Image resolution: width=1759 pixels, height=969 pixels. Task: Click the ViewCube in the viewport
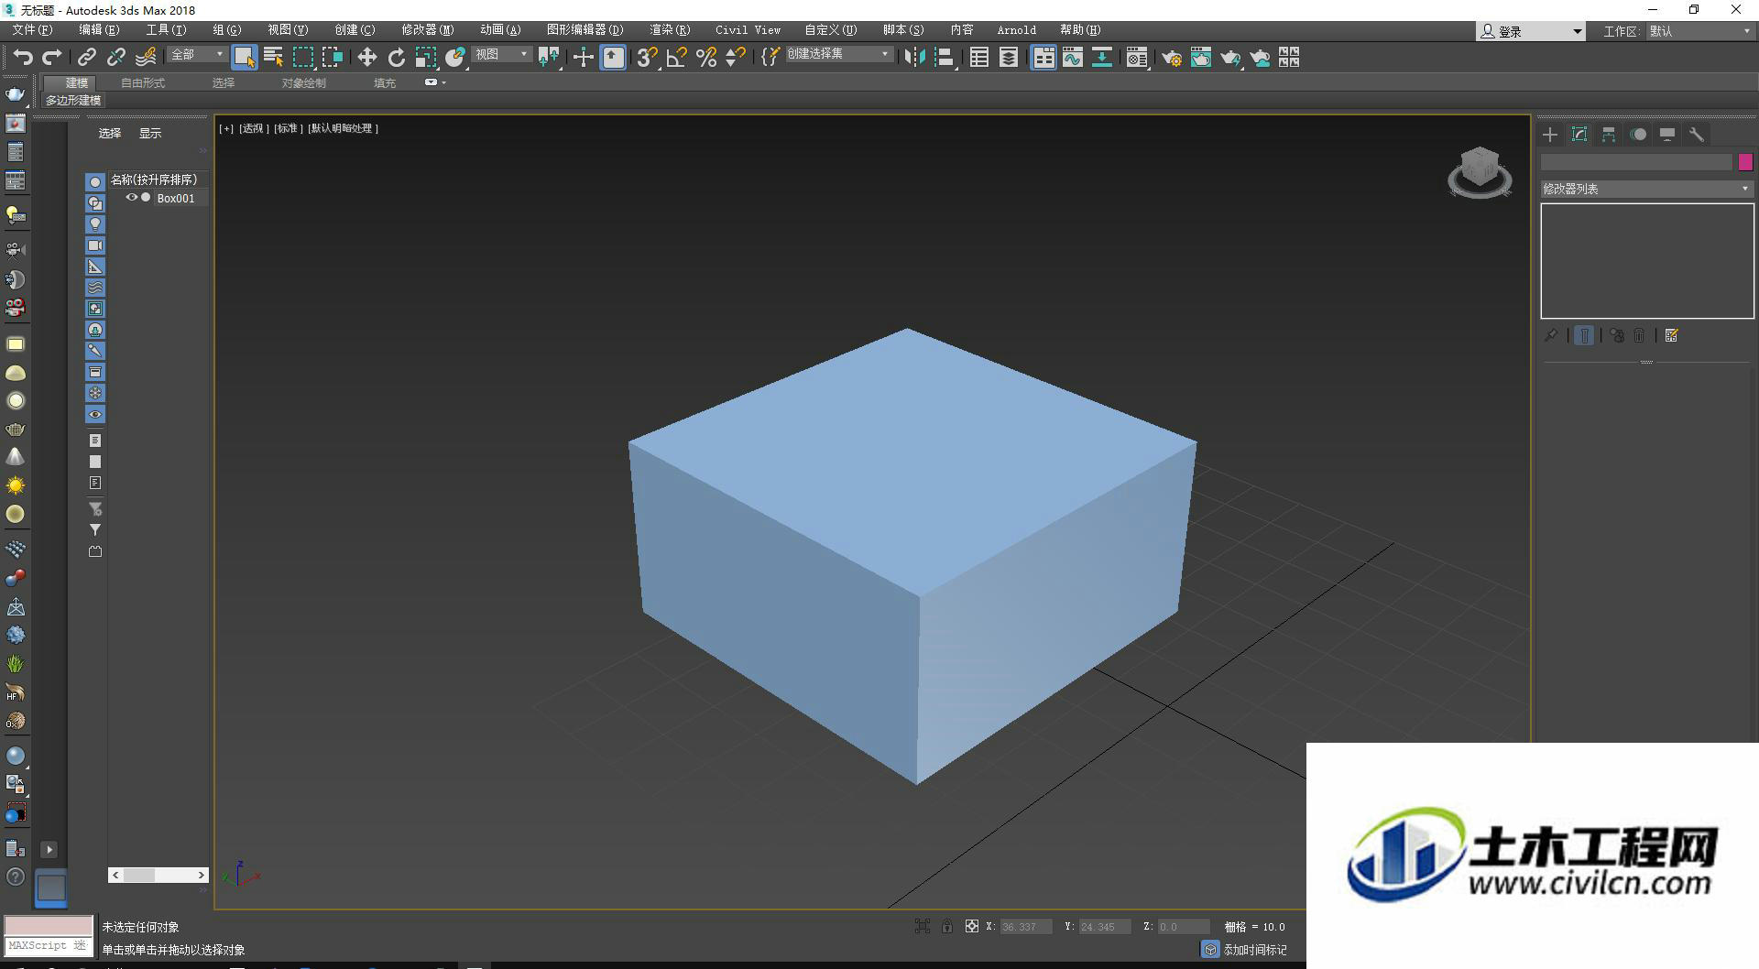[x=1480, y=172]
